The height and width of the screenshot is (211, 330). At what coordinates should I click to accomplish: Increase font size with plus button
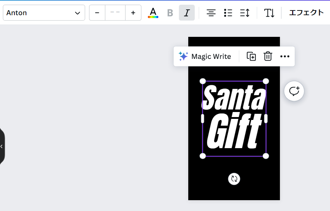(133, 13)
